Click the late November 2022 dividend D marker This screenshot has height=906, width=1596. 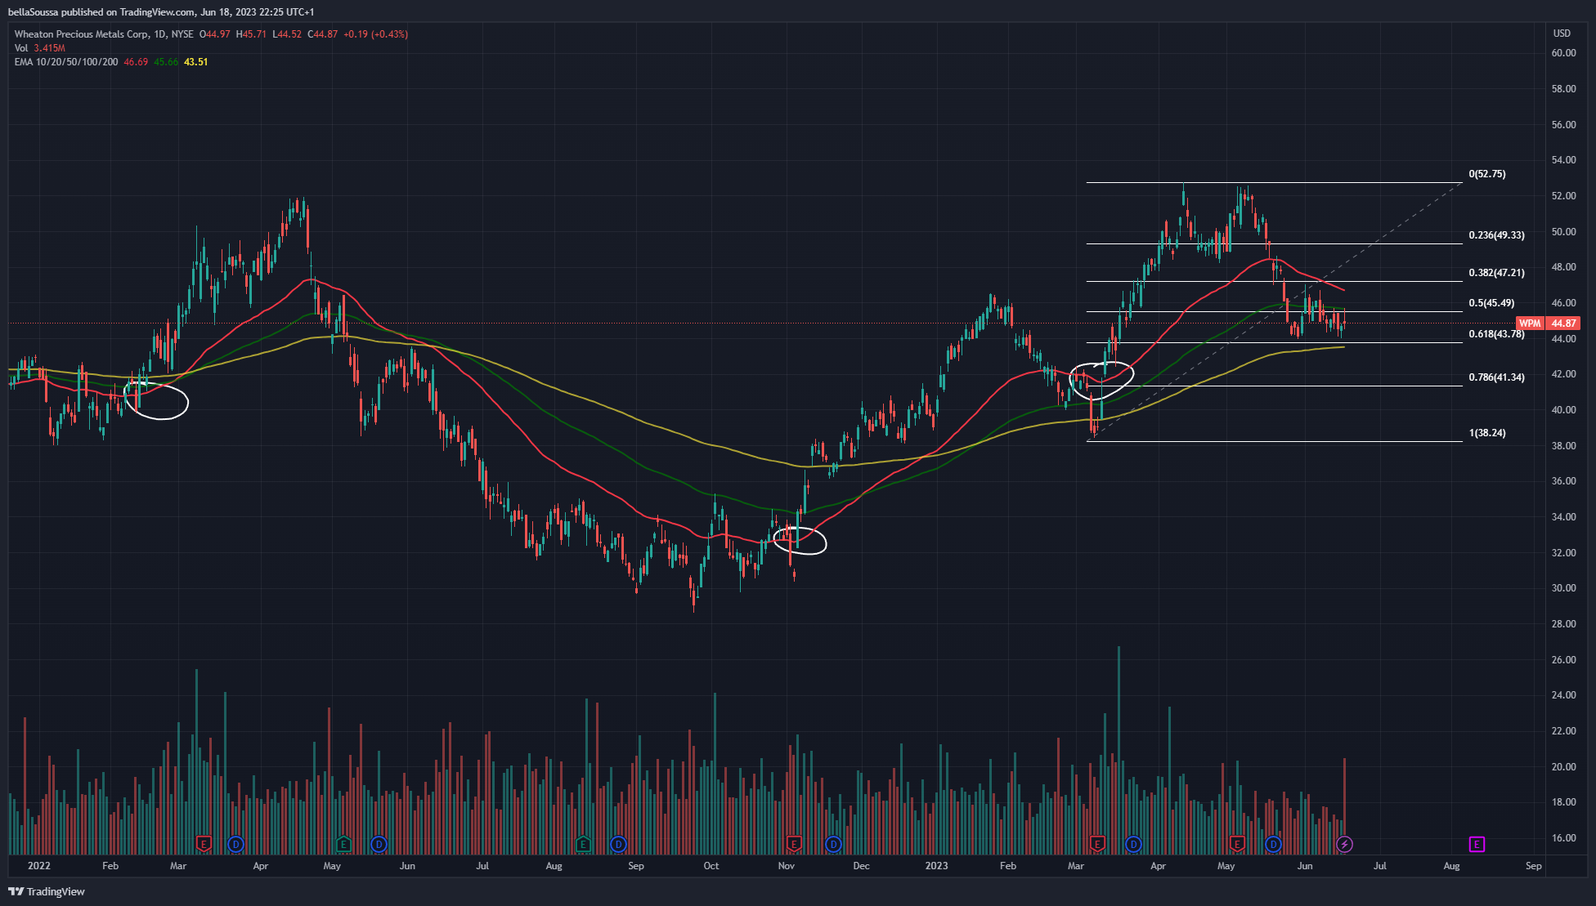(x=833, y=844)
